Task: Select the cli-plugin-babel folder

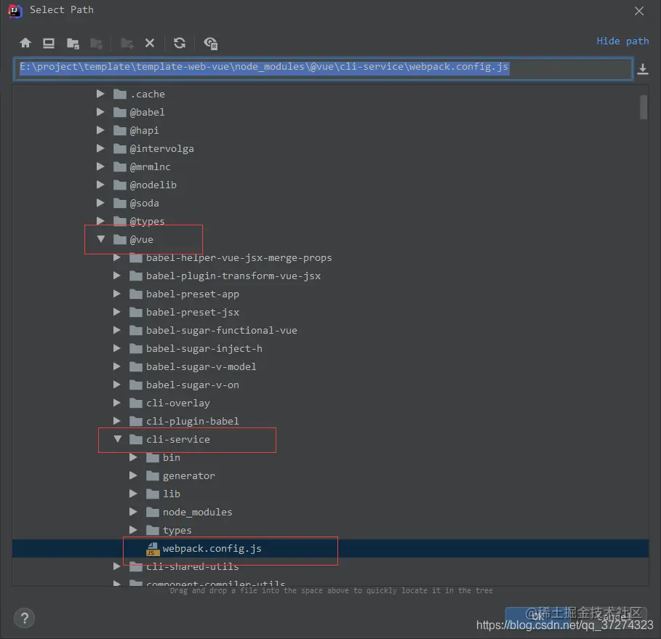Action: pos(192,421)
